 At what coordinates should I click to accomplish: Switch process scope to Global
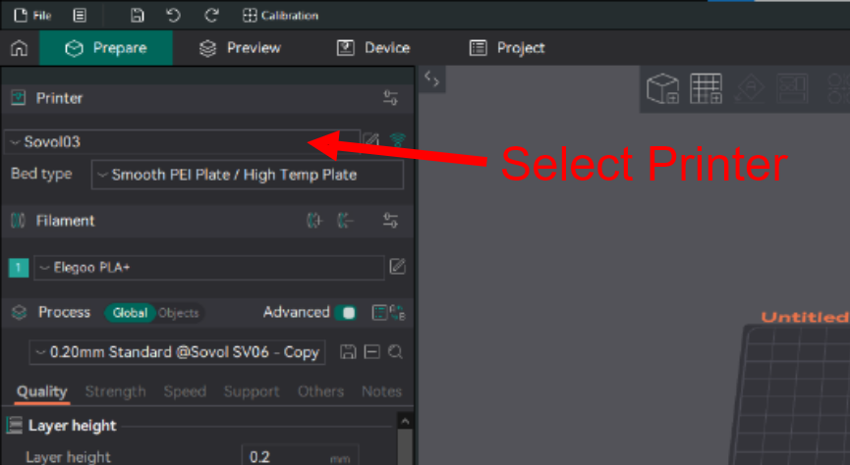click(x=130, y=313)
